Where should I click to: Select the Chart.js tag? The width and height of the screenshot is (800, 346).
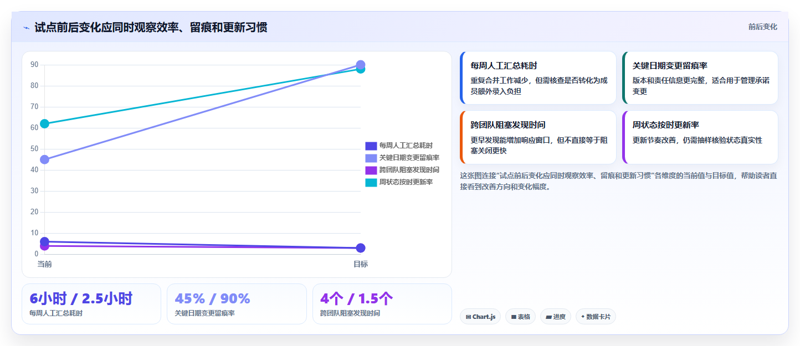pos(480,317)
